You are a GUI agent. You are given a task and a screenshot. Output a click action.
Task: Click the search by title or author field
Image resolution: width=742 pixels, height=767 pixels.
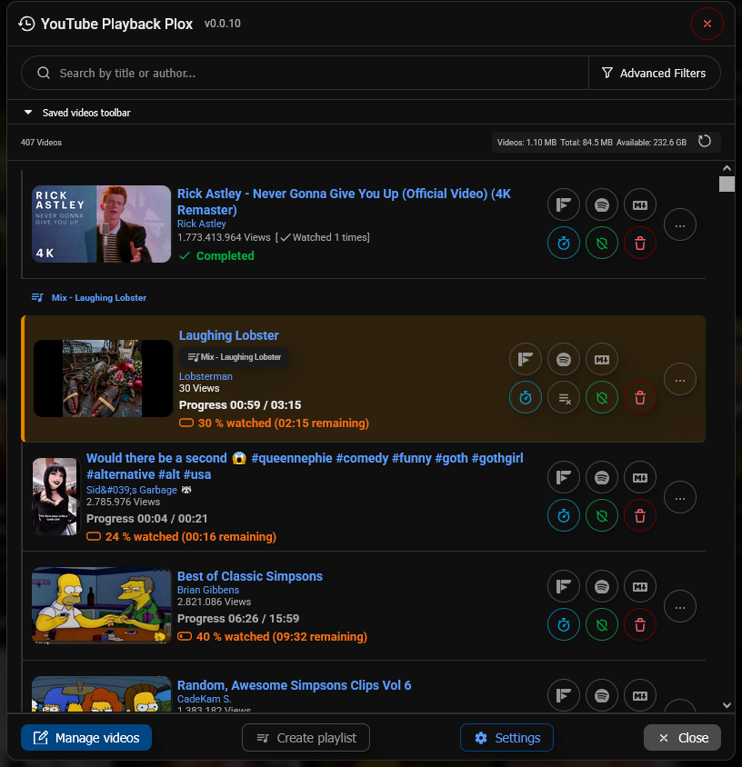coord(305,73)
